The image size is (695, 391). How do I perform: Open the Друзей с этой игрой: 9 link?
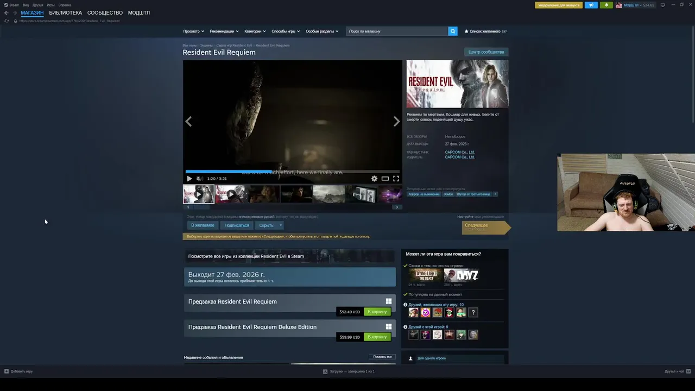click(428, 327)
